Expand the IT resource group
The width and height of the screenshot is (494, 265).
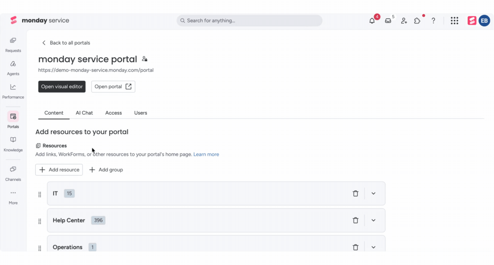pyautogui.click(x=373, y=193)
